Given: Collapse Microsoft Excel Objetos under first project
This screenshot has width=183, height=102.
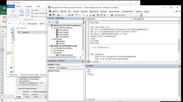Looking at the screenshot, I should click(x=52, y=28).
